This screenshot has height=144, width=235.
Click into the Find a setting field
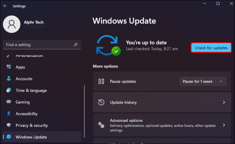pos(42,45)
